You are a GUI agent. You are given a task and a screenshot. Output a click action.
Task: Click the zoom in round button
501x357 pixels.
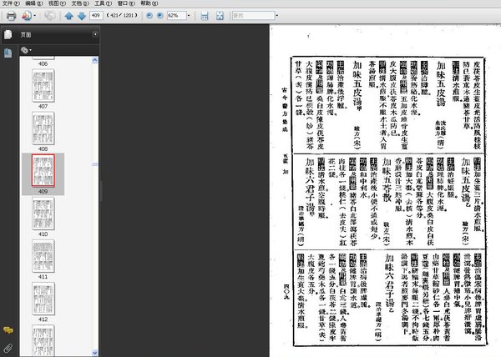click(x=160, y=15)
